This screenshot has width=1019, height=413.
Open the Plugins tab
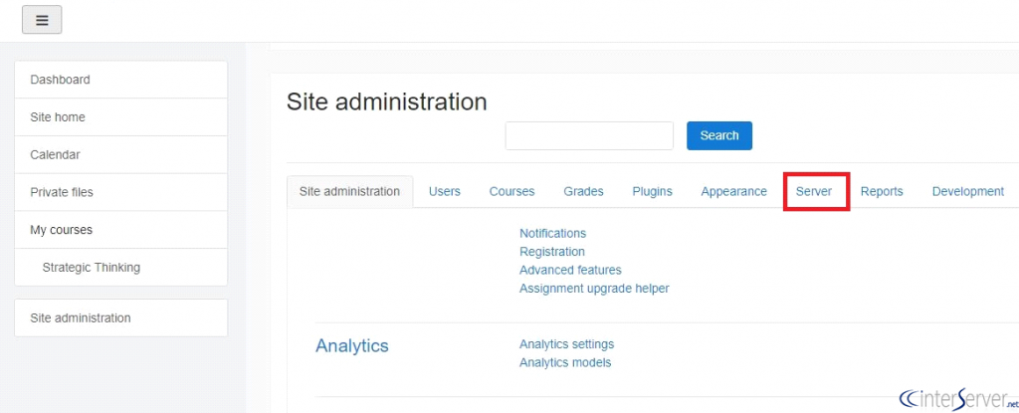click(653, 192)
